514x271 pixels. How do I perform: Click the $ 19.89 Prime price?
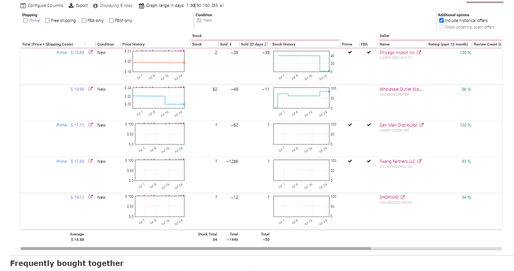click(77, 53)
